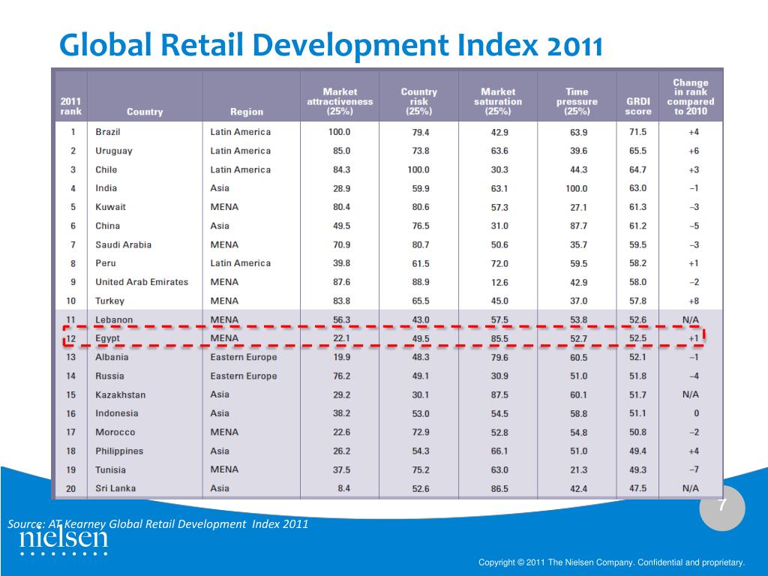Viewport: 768px width, 576px height.
Task: Click the slide number 7 circle
Action: pos(721,507)
